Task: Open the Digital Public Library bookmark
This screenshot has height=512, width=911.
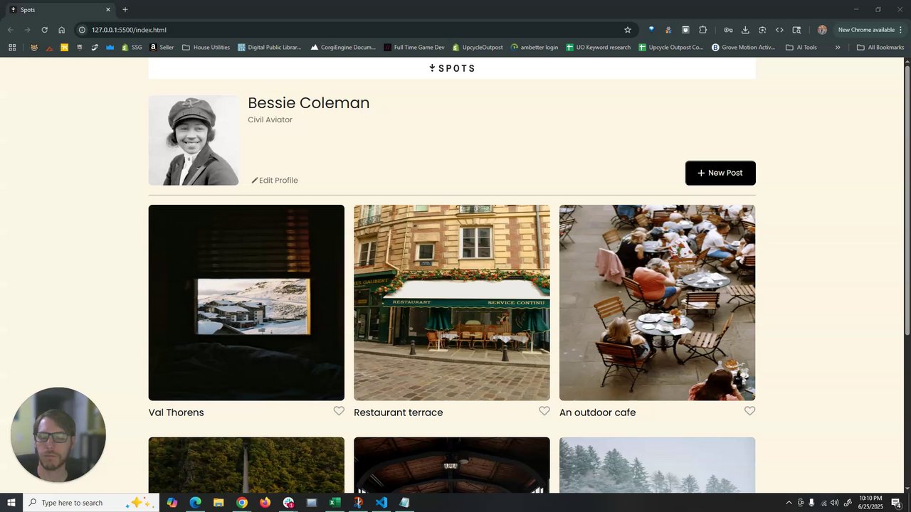Action: (x=270, y=48)
